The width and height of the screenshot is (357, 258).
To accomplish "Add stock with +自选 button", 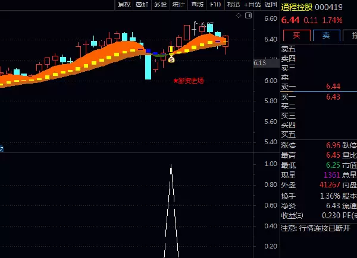I will (252, 5).
